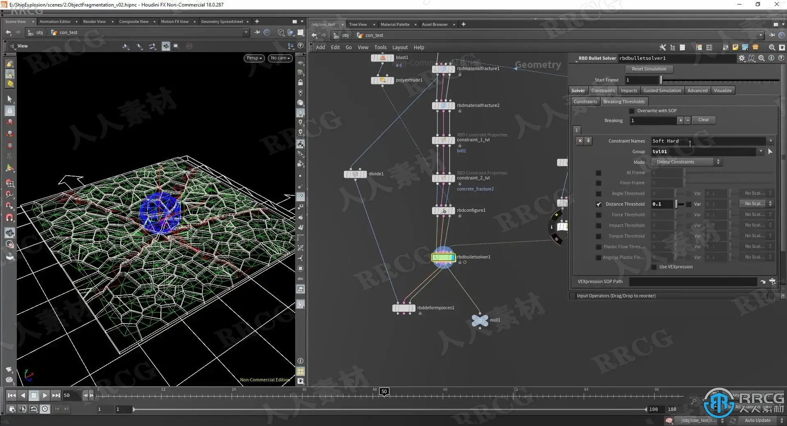The image size is (787, 426).
Task: Enable the Use VEXpression checkbox
Action: [x=654, y=267]
